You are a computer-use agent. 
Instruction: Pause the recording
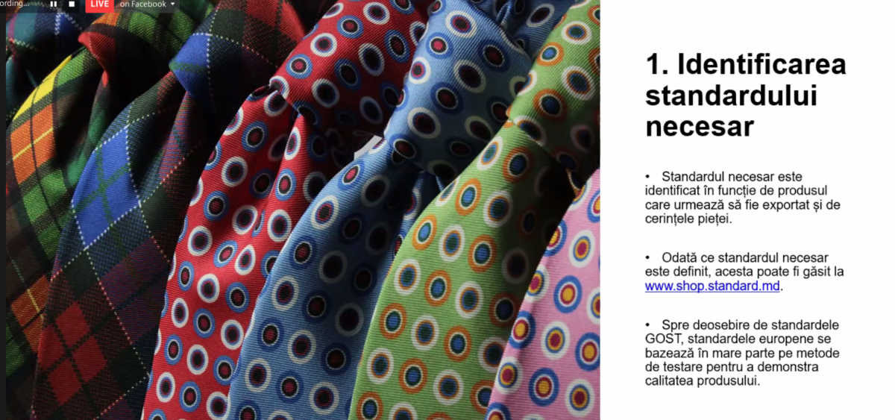pos(54,4)
